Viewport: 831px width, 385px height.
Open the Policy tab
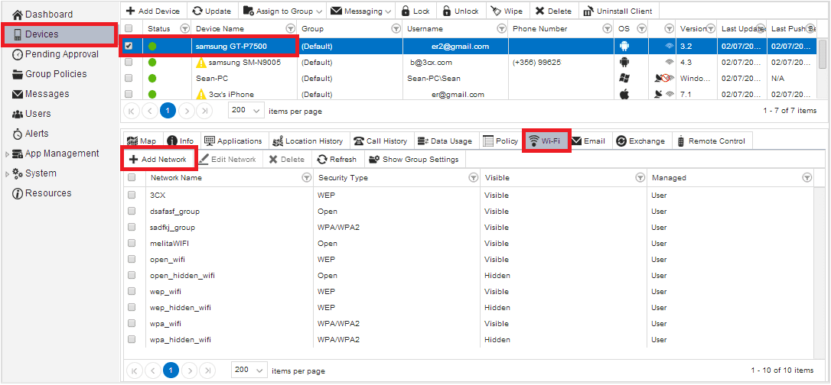pos(501,141)
